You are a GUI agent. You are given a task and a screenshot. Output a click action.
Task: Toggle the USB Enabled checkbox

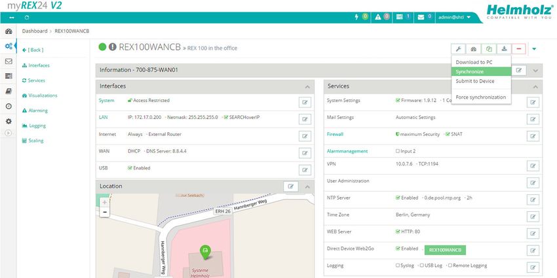130,167
